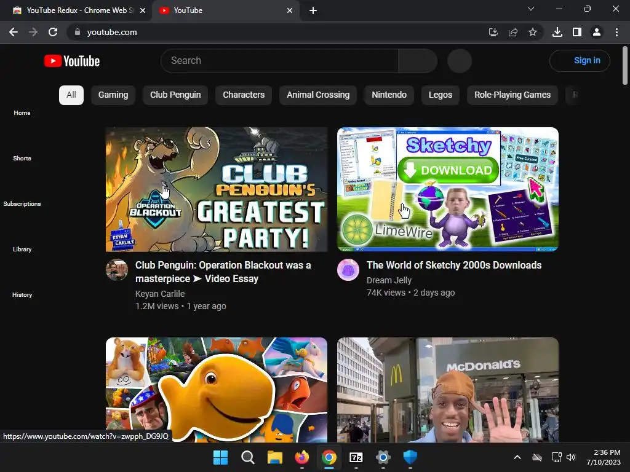The image size is (630, 472).
Task: Open a new browser tab
Action: pos(313,10)
